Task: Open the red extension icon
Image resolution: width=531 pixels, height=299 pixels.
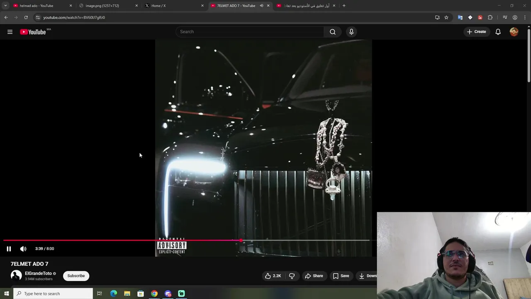Action: point(480,17)
